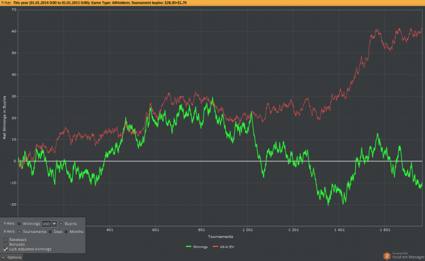This screenshot has width=425, height=261.
Task: Click the Hold'em Manager 2 logo icon
Action: [x=387, y=256]
